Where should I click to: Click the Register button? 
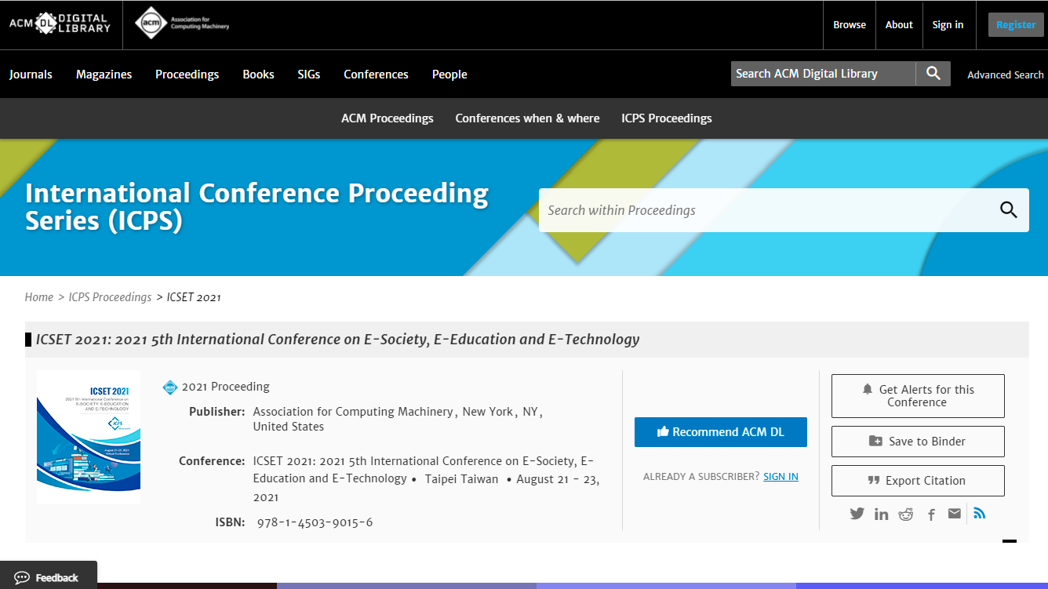(1016, 25)
